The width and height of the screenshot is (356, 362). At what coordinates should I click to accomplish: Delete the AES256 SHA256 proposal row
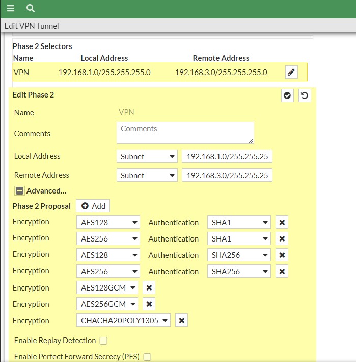pyautogui.click(x=282, y=272)
